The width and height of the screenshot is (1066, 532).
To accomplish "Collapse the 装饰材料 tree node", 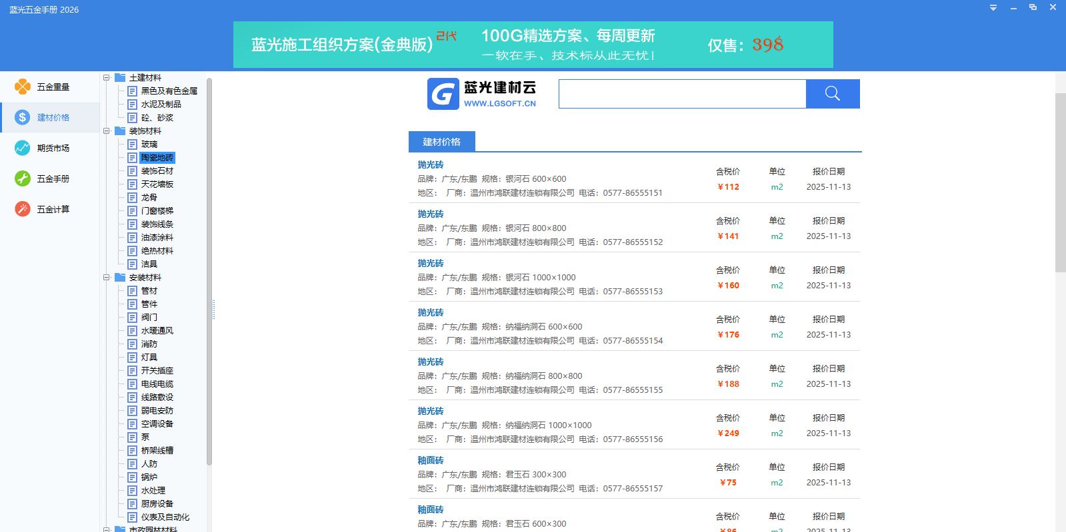I will click(106, 131).
